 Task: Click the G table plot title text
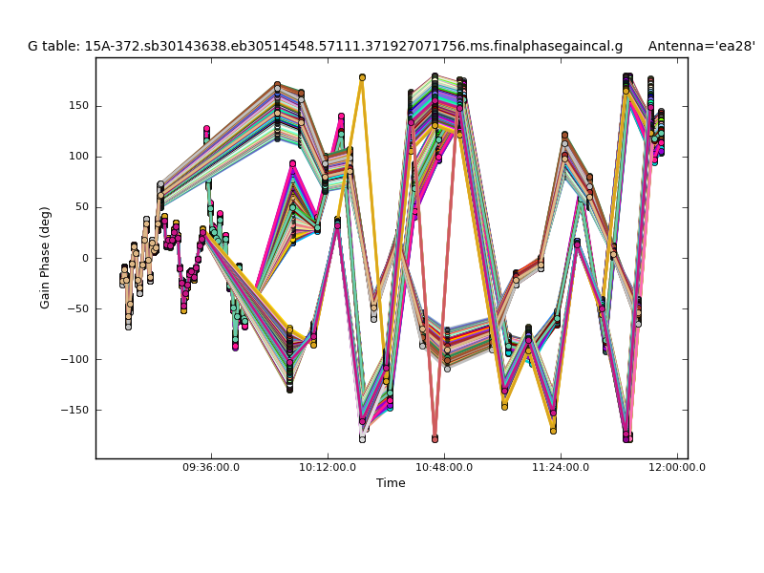point(325,46)
